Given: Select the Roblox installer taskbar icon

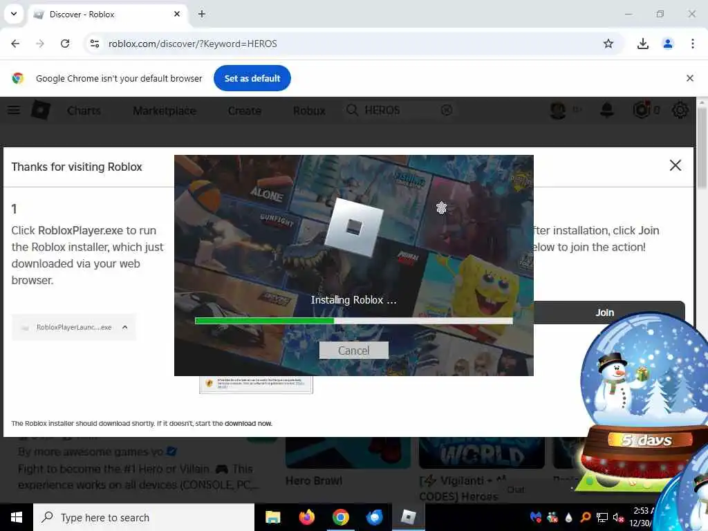Looking at the screenshot, I should tap(408, 517).
